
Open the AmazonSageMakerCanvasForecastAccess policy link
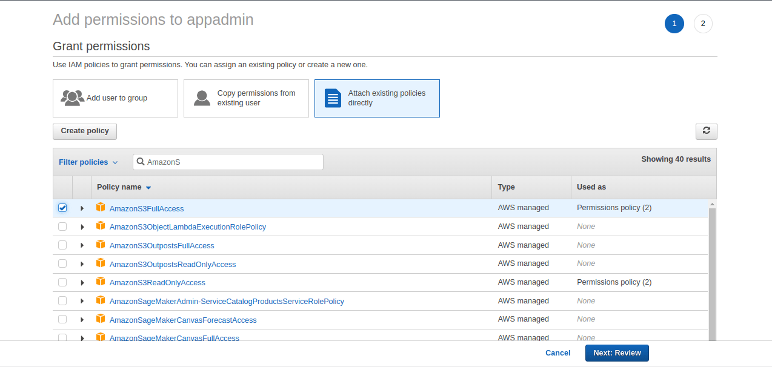(x=183, y=320)
